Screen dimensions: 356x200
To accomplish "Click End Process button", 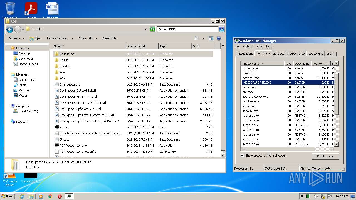I will 325,156.
